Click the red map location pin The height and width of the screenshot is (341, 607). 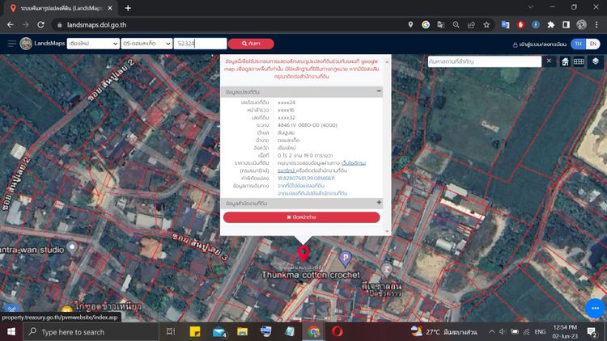pos(303,255)
